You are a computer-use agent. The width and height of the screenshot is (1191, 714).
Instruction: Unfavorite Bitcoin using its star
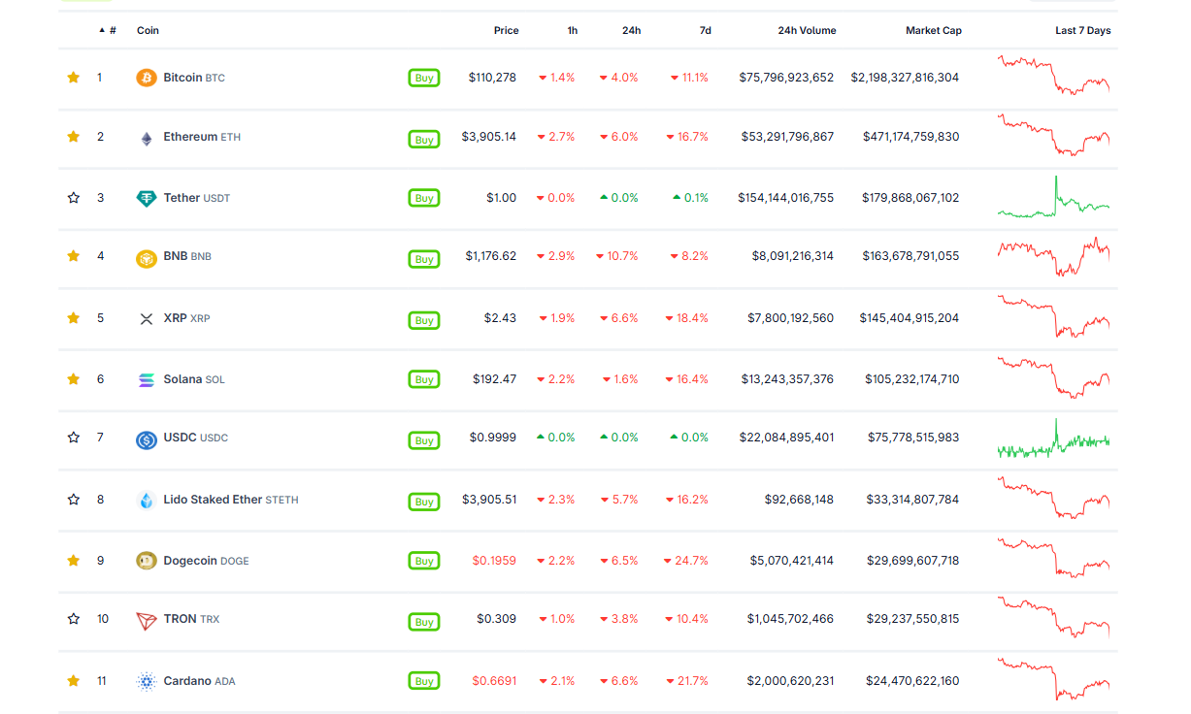pyautogui.click(x=74, y=78)
